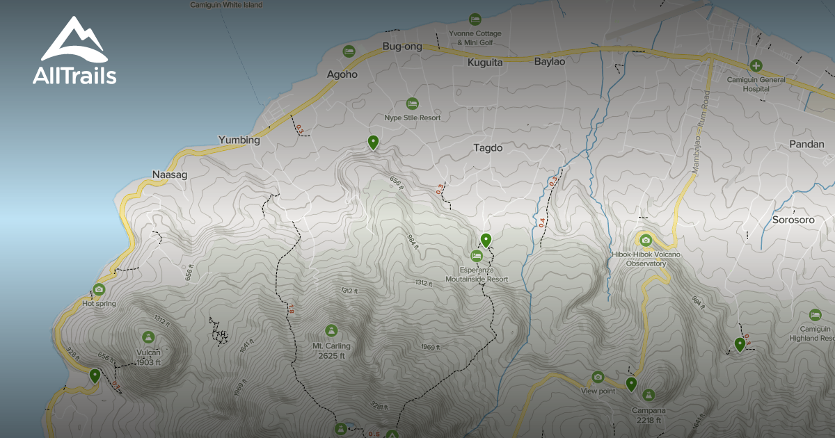Select the Esperanza Mountainside Resort lodging icon
The height and width of the screenshot is (438, 835).
coord(476,256)
